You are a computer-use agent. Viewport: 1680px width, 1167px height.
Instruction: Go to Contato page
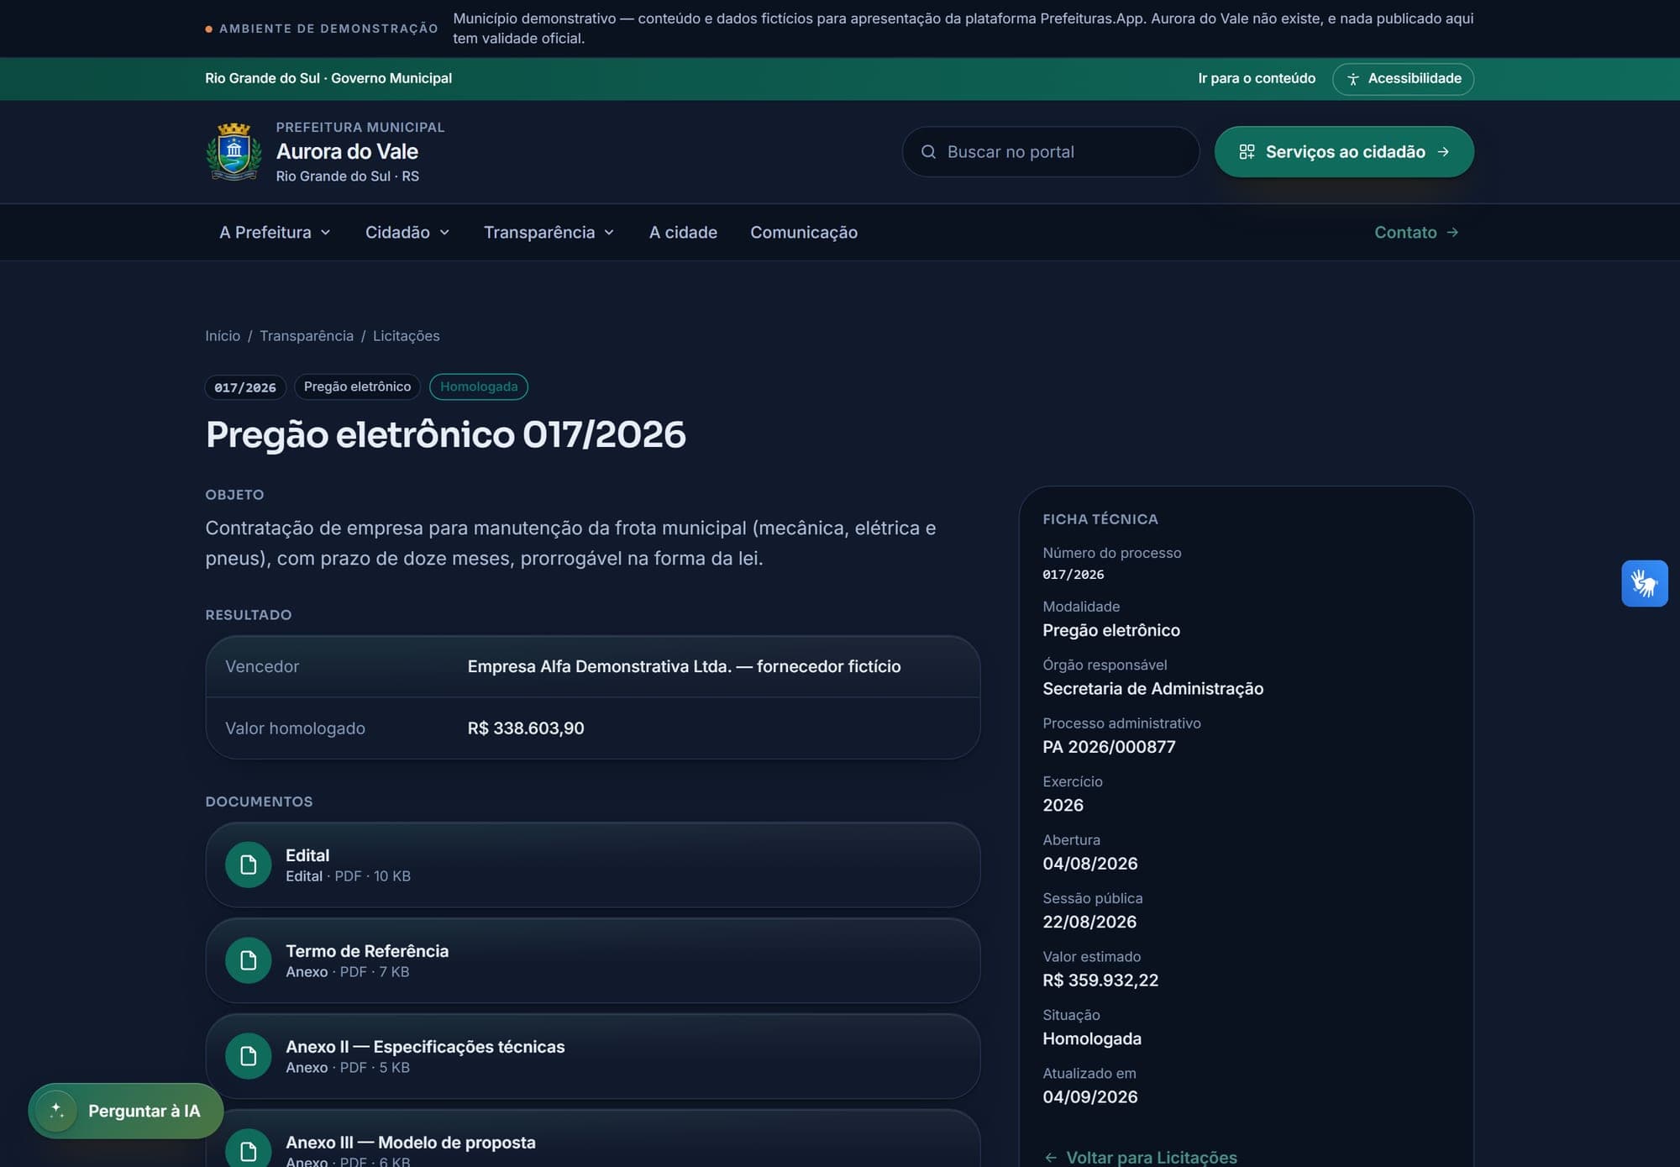(x=1416, y=233)
